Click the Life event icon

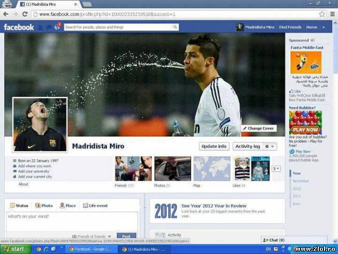(x=86, y=206)
